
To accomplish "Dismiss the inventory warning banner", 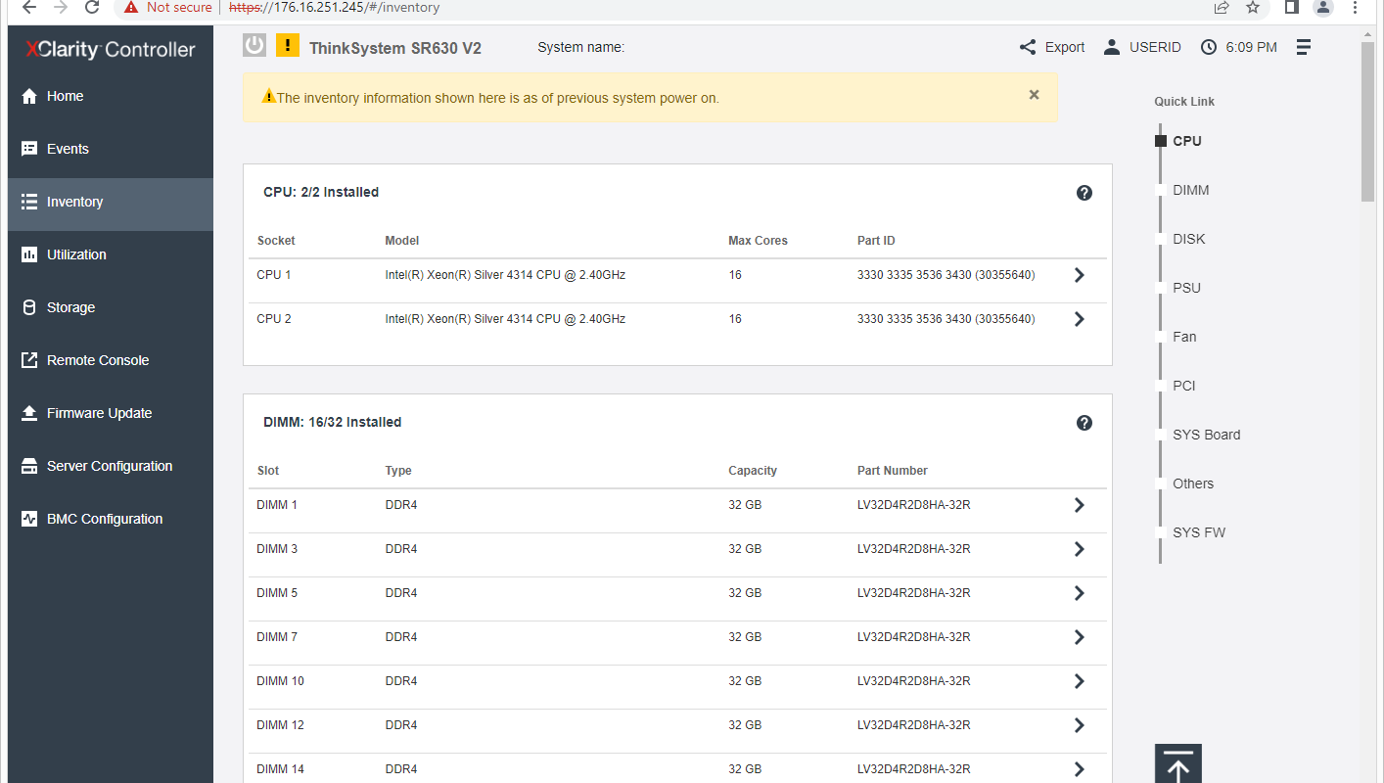I will coord(1034,95).
